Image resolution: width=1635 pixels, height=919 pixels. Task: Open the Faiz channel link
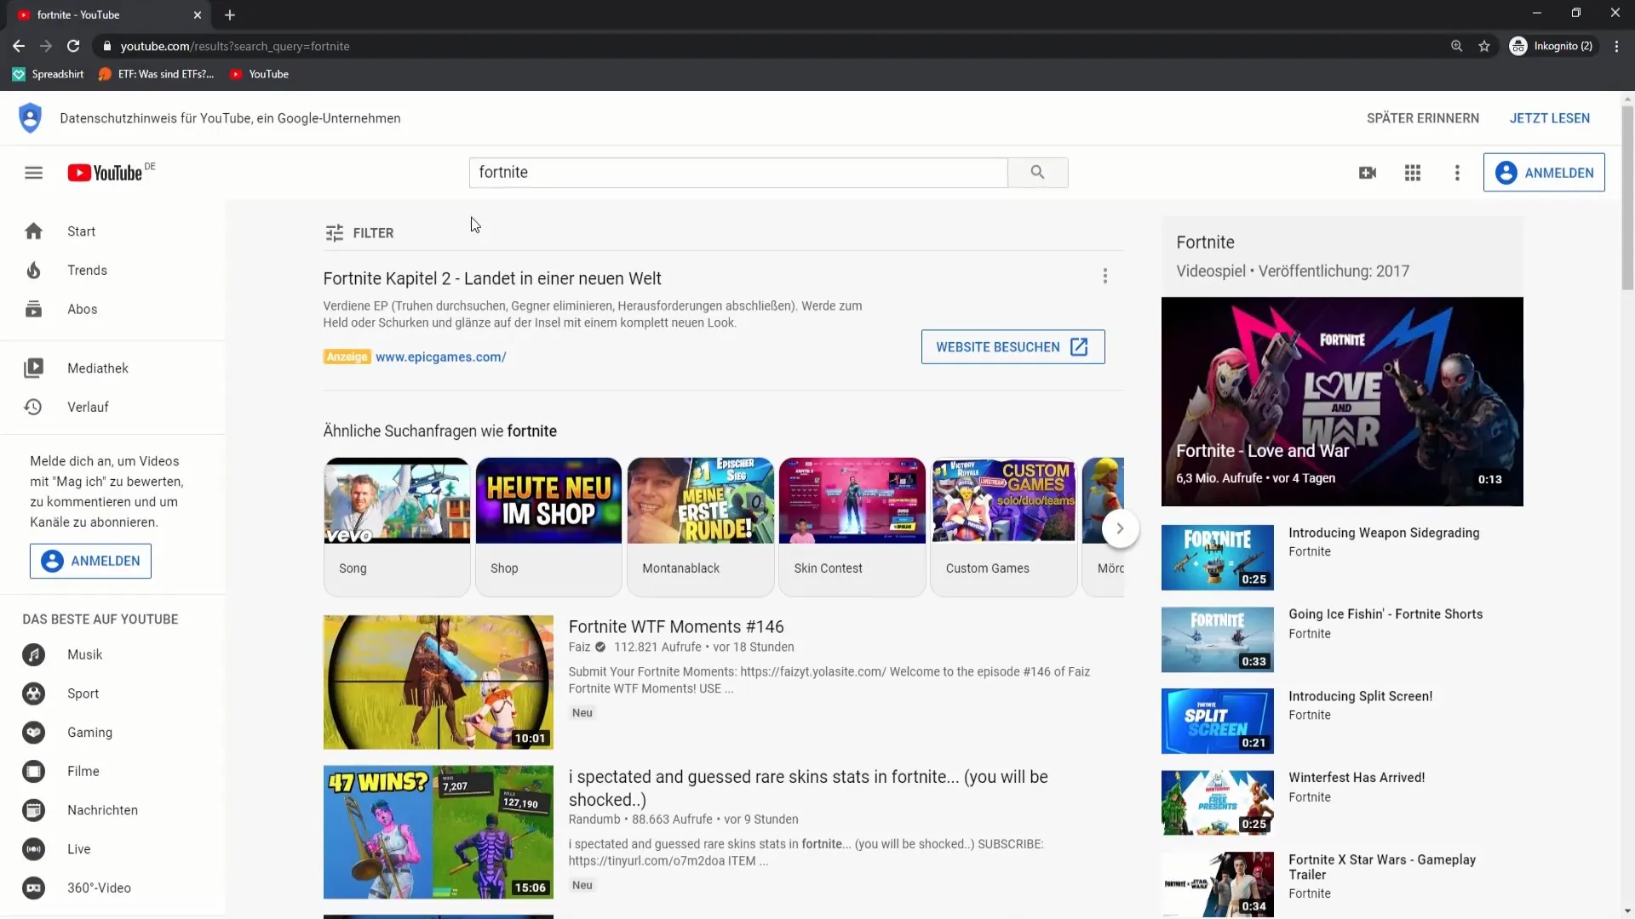point(579,648)
